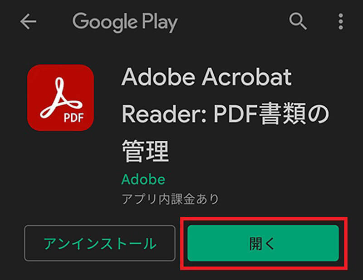
Task: Click the アプリ内課金あり label
Action: coord(170,199)
